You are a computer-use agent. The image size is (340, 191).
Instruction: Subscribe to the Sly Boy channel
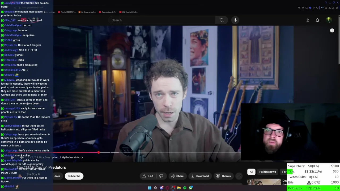(x=74, y=176)
